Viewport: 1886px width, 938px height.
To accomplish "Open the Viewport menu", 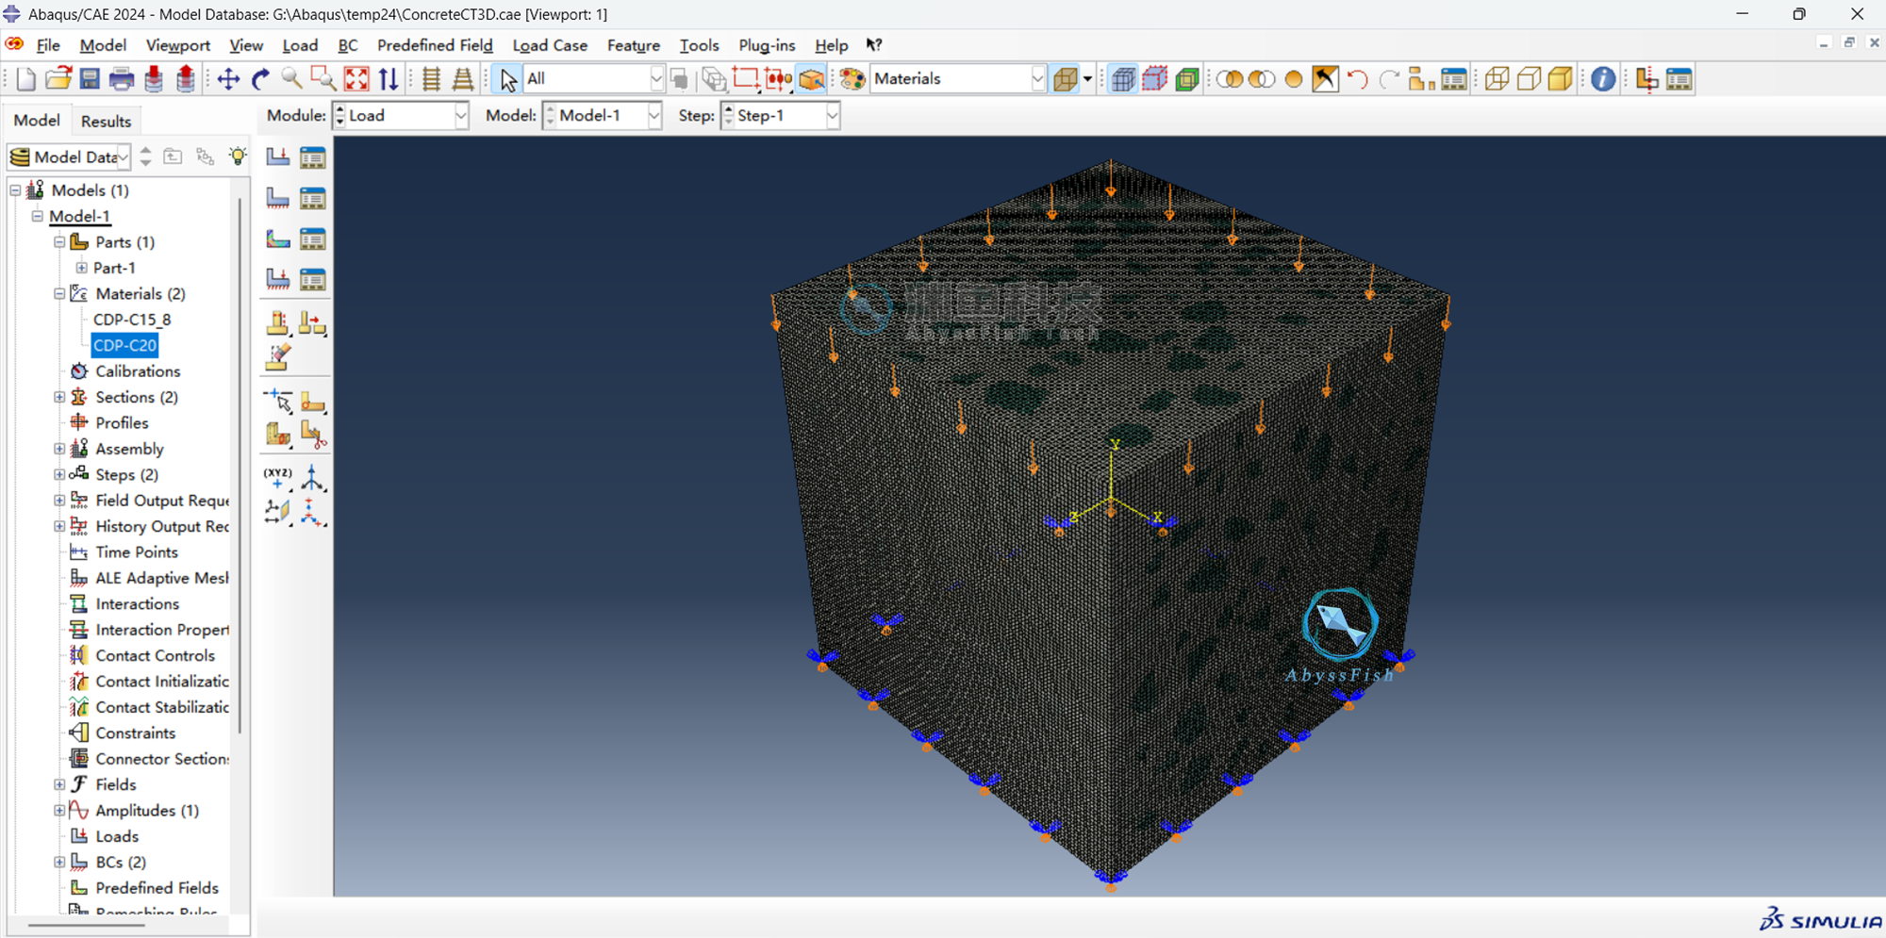I will click(x=178, y=45).
